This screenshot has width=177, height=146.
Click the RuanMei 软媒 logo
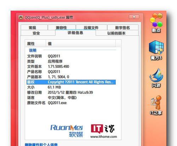(67, 131)
